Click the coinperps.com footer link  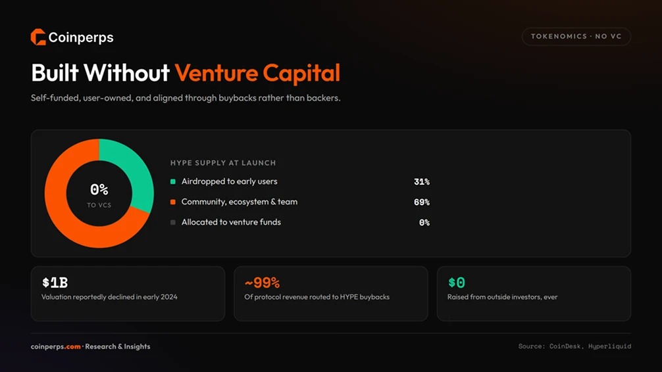click(x=56, y=346)
